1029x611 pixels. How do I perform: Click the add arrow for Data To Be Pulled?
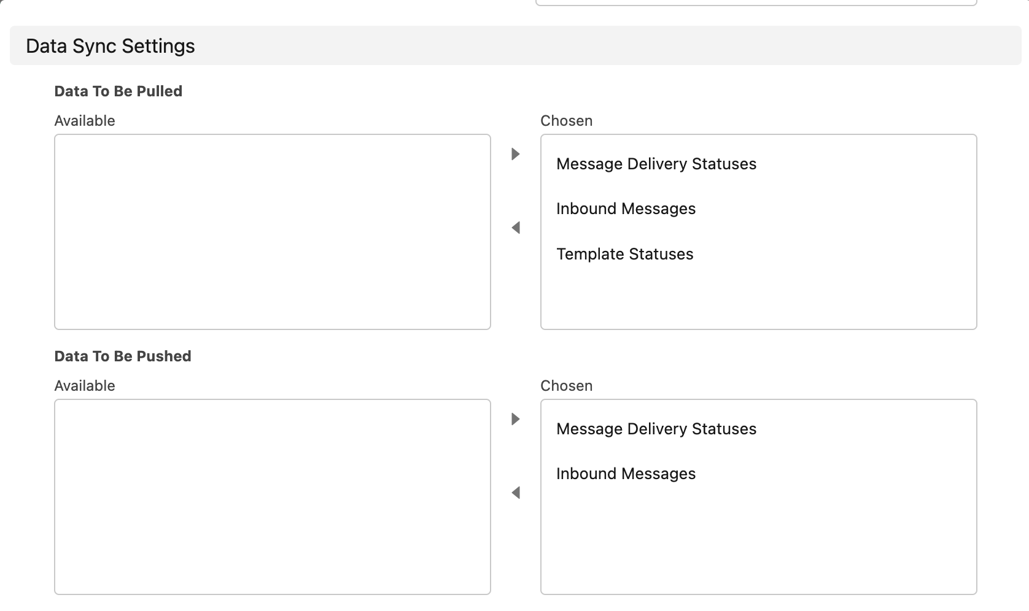point(516,154)
